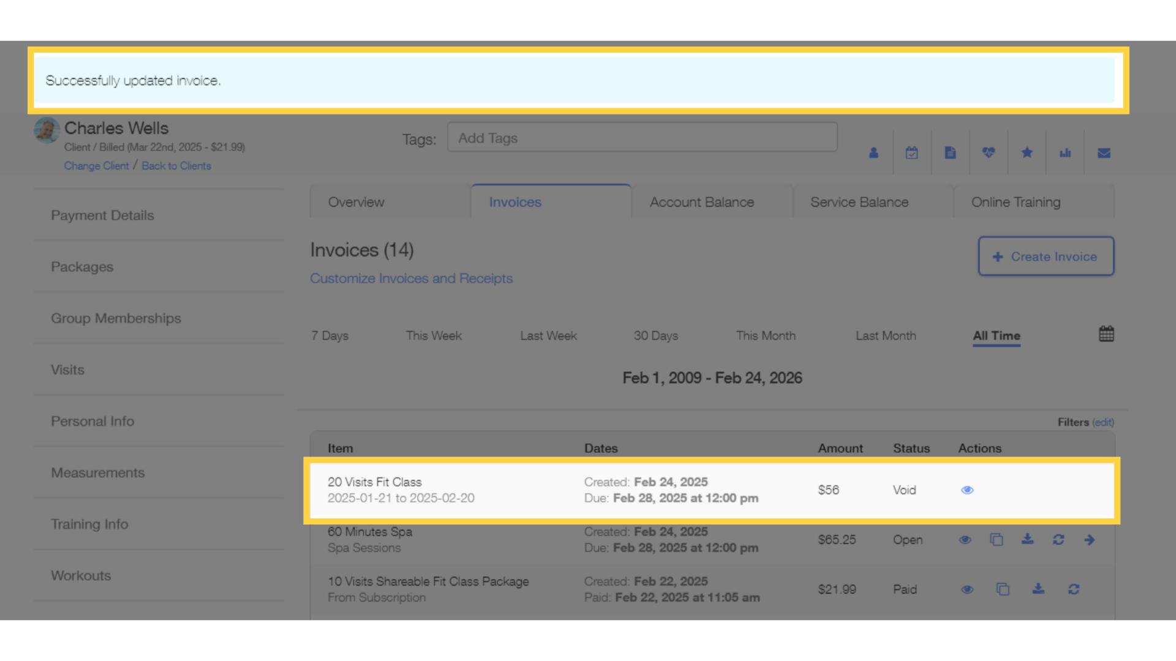Open the documents icon in the client toolbar
Screen dimensions: 1176x661
(x=951, y=153)
